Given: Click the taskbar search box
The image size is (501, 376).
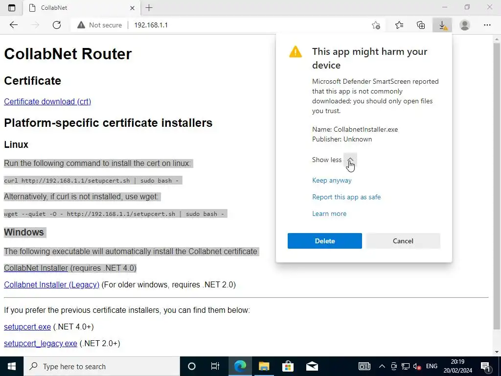Looking at the screenshot, I should point(102,366).
